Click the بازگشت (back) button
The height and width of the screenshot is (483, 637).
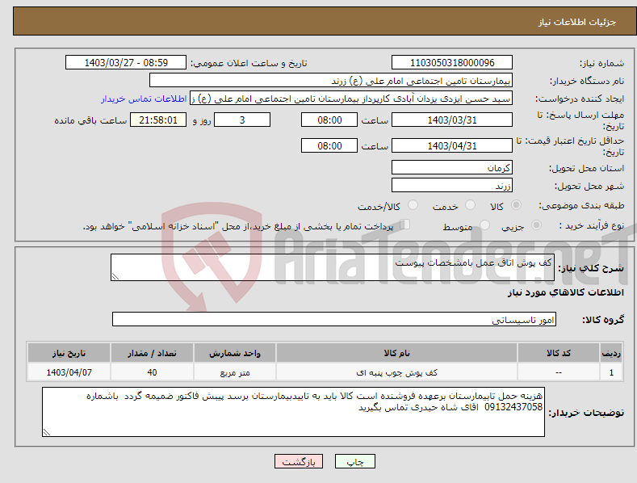(299, 461)
